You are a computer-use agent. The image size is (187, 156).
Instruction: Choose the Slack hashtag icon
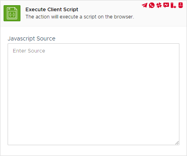tap(159, 5)
